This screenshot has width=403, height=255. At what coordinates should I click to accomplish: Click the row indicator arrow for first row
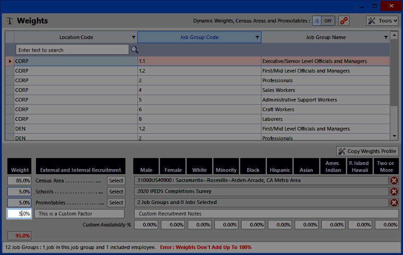click(x=10, y=61)
